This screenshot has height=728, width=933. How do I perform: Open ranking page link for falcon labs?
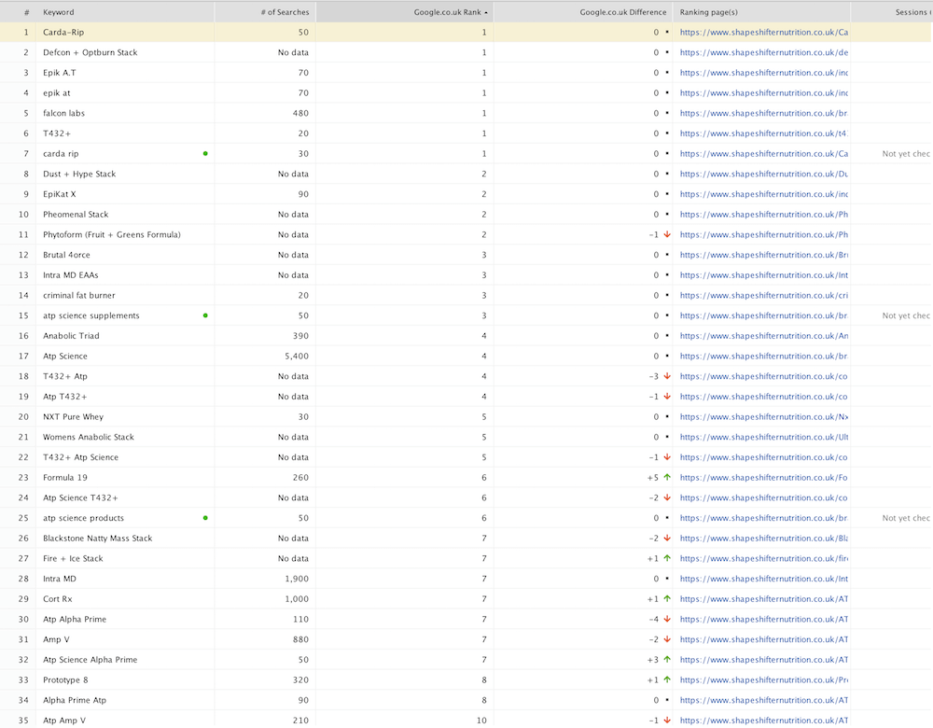(x=764, y=113)
